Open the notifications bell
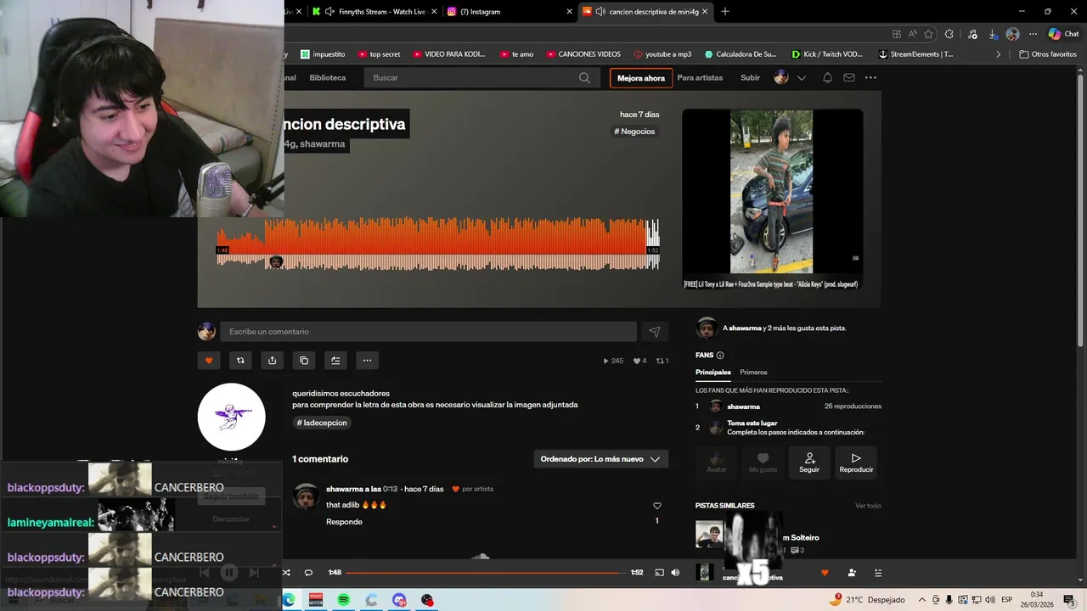Image resolution: width=1087 pixels, height=611 pixels. 827,77
